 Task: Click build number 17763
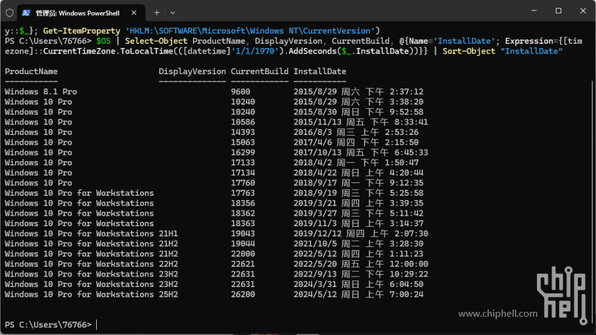[x=243, y=193]
